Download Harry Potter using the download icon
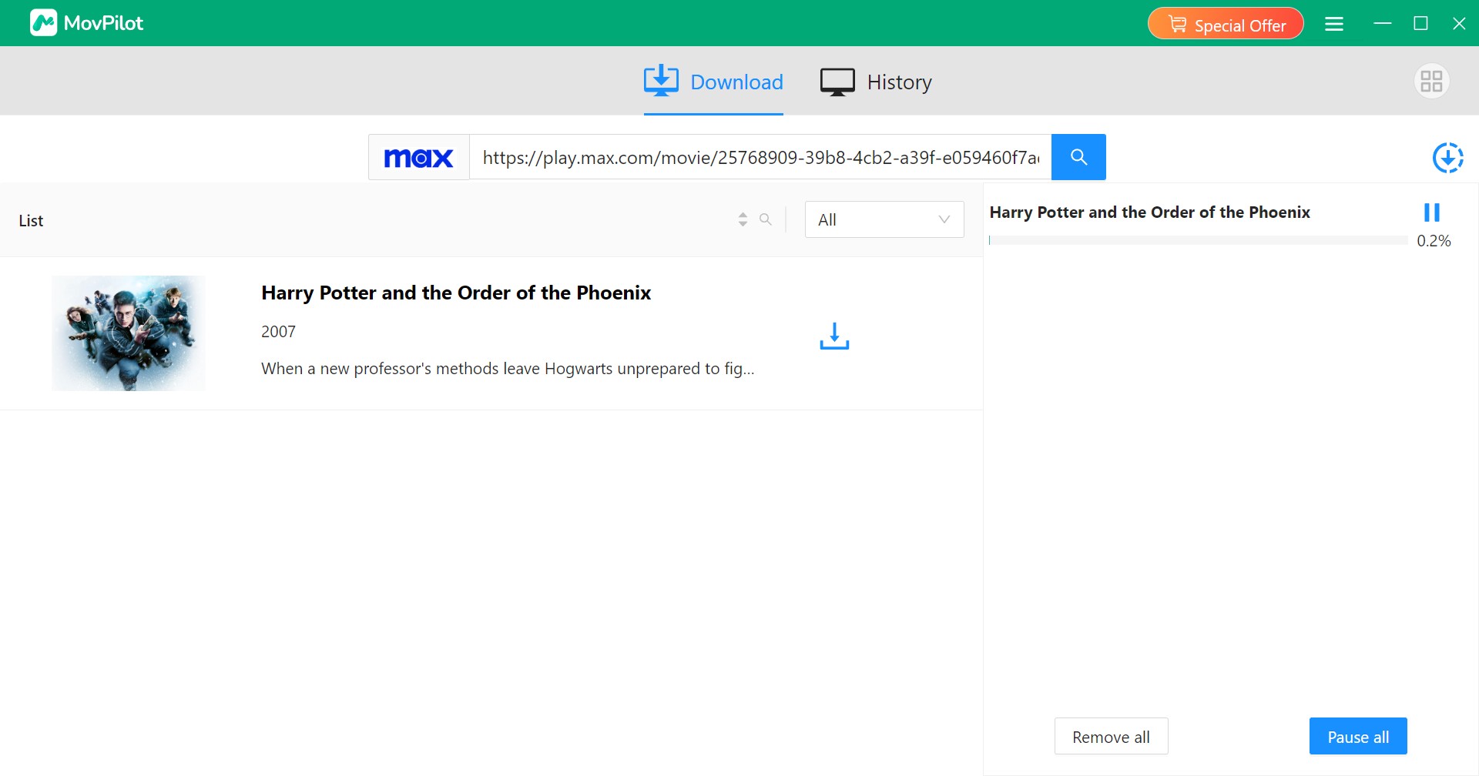This screenshot has width=1479, height=776. pyautogui.click(x=834, y=336)
